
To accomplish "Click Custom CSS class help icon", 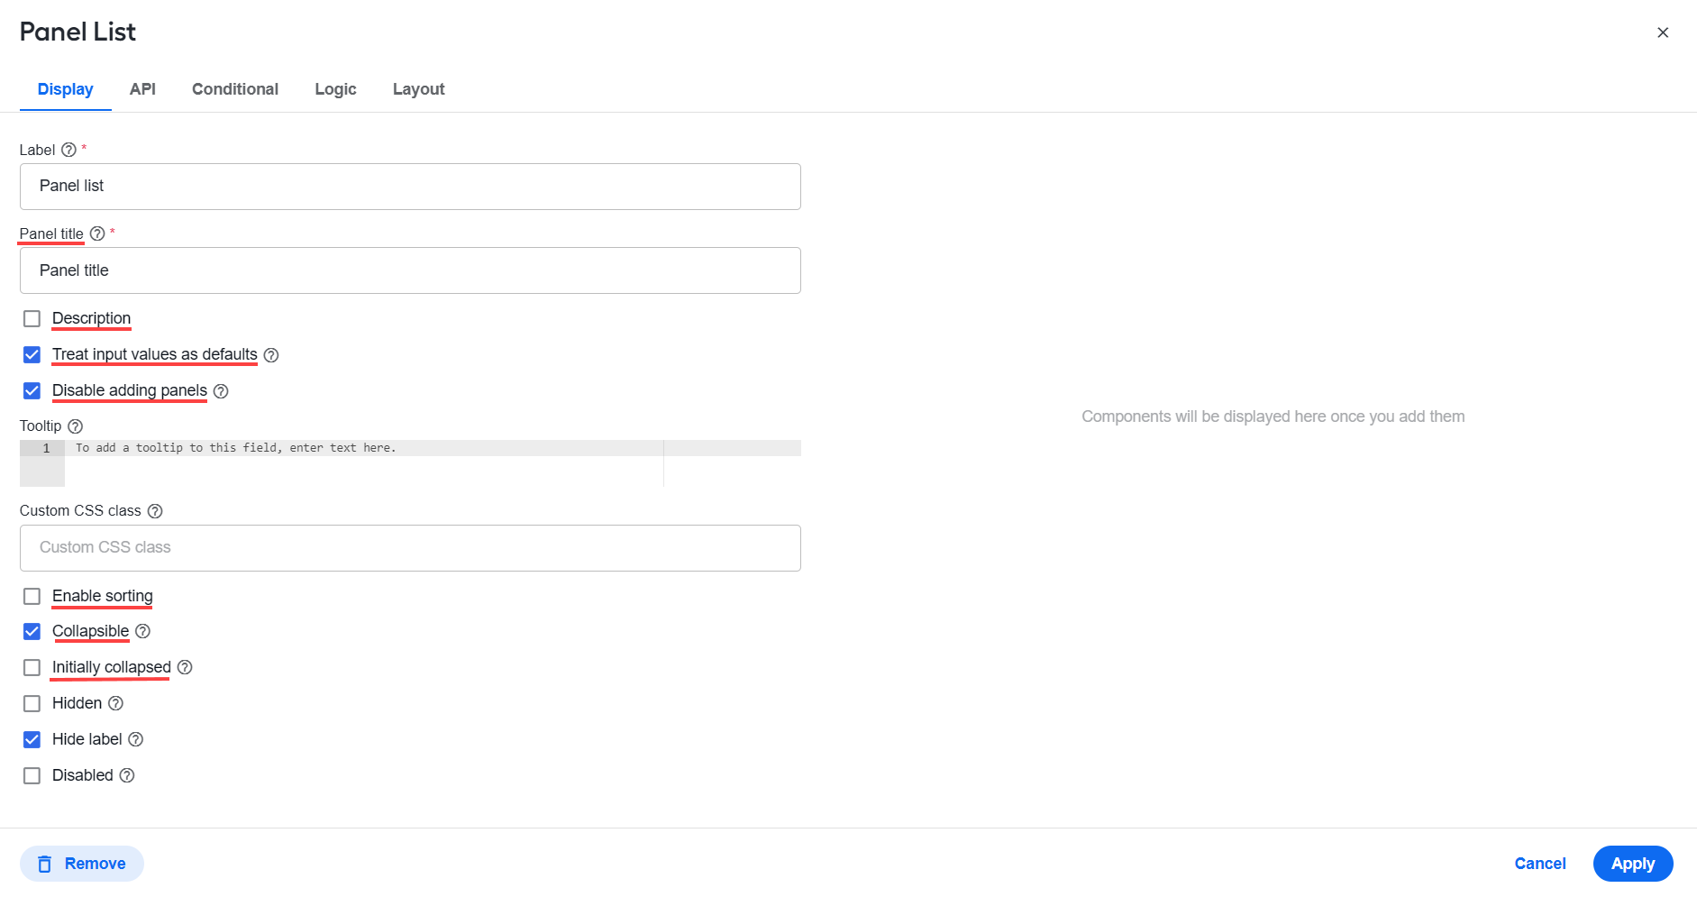I will 155,511.
